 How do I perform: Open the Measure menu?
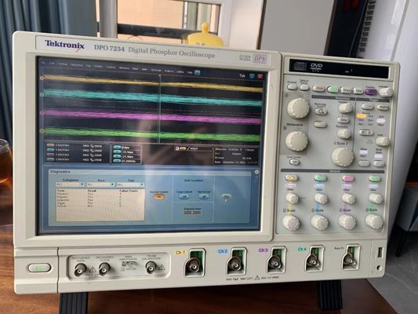pyautogui.click(x=124, y=68)
